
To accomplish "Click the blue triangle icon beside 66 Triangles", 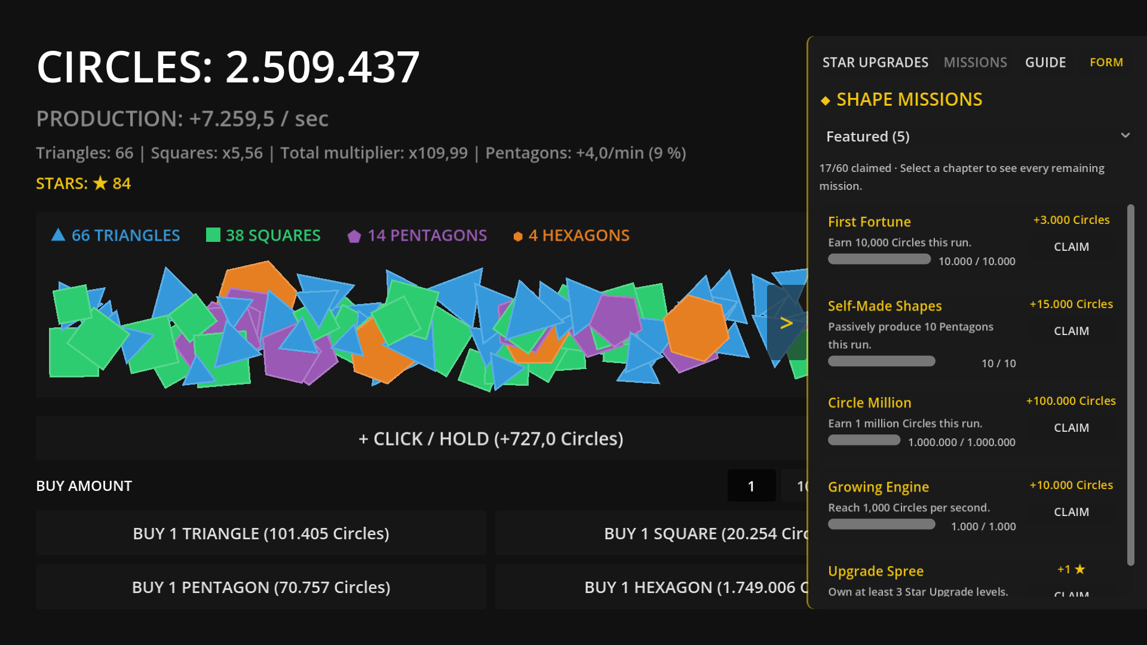I will [58, 235].
